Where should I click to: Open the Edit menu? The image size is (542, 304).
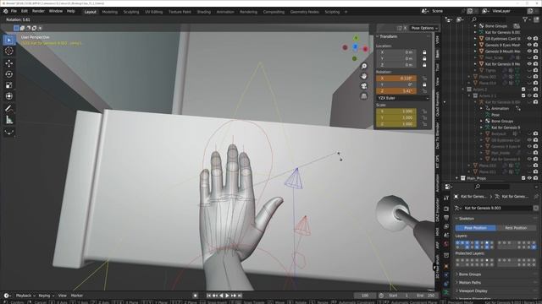tap(25, 11)
